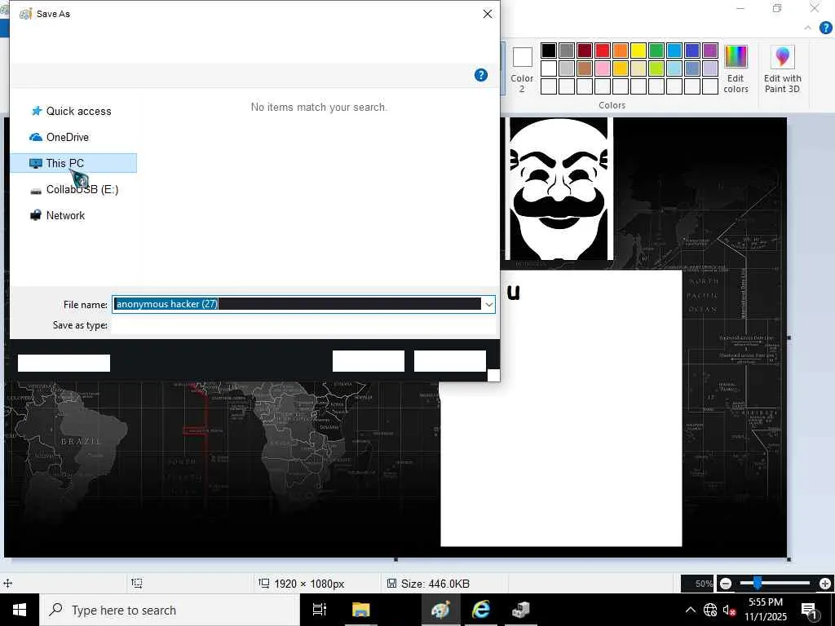Pick the lime color swatch

(x=656, y=68)
